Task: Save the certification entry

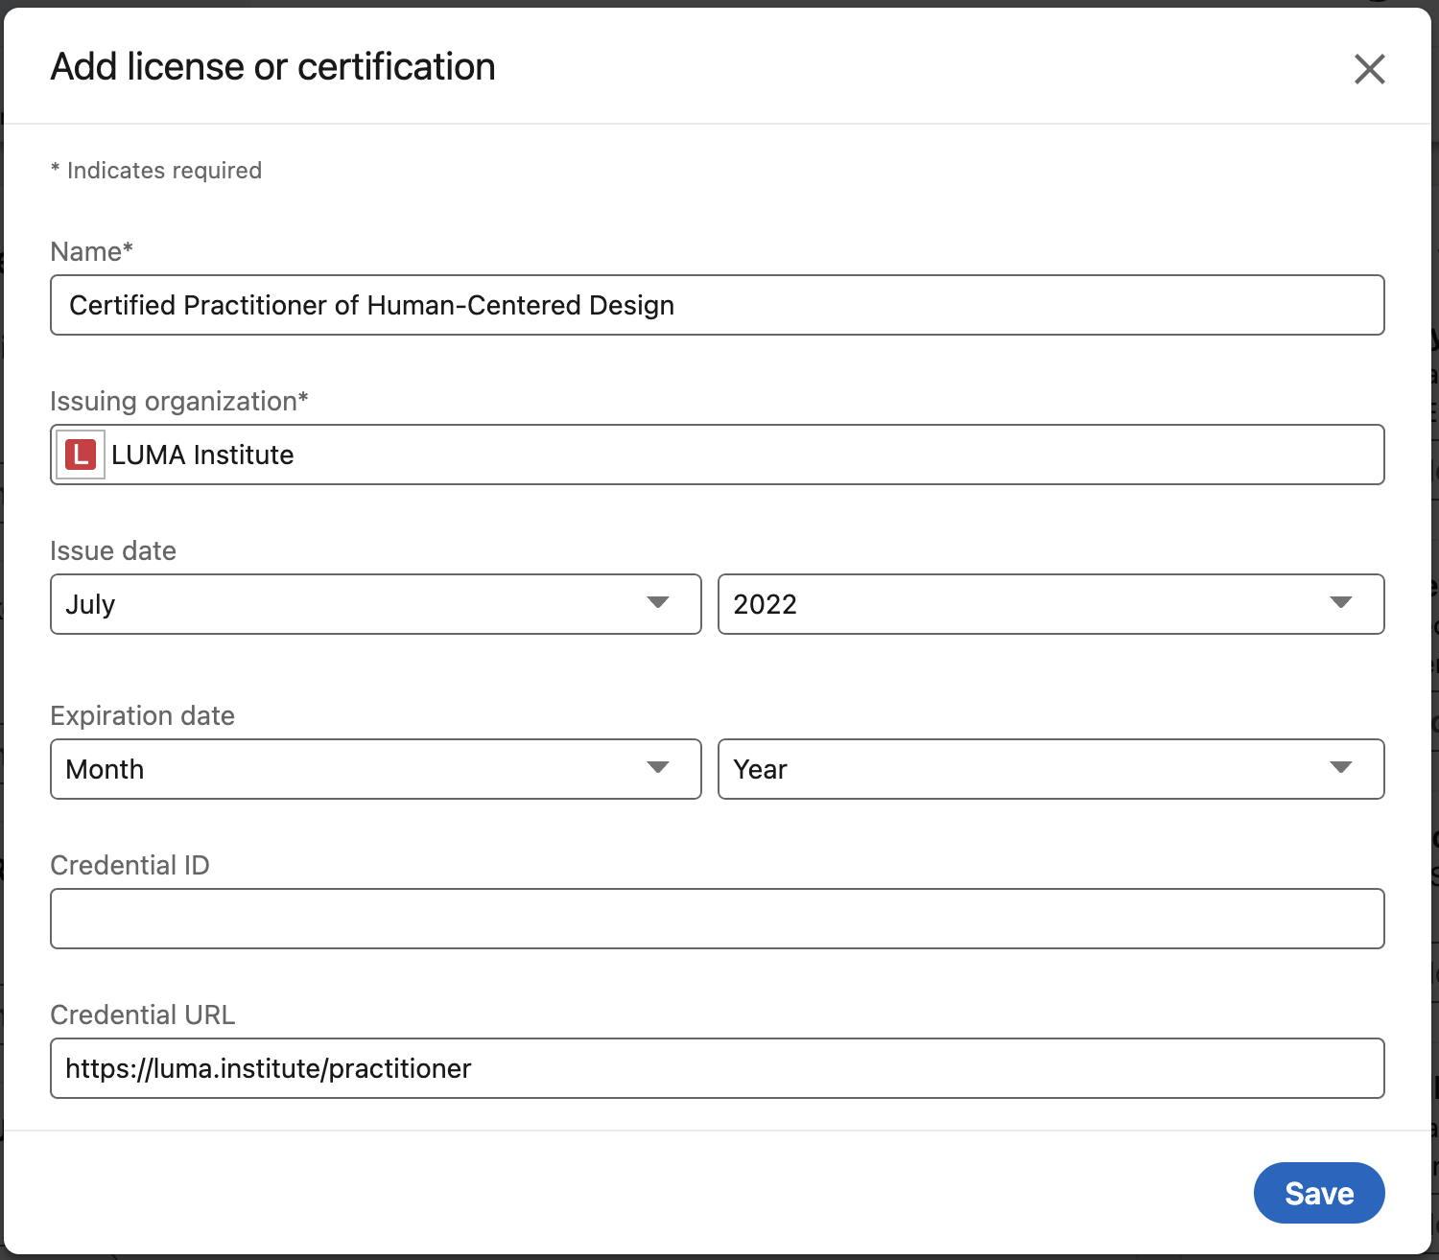Action: (1318, 1193)
